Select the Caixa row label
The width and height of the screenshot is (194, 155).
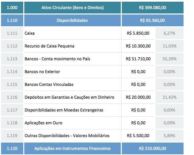click(x=30, y=33)
